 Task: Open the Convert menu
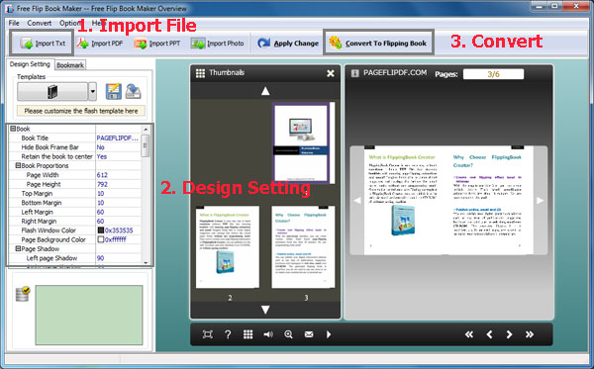[x=39, y=23]
